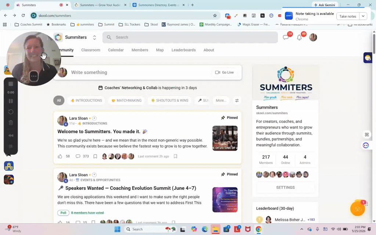The width and height of the screenshot is (376, 235).
Task: Open Chrome apps grid icon
Action: pos(5,25)
